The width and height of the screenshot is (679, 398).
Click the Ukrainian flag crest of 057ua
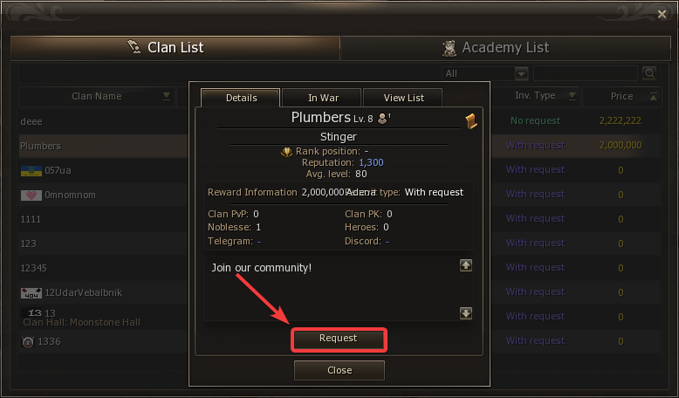31,170
